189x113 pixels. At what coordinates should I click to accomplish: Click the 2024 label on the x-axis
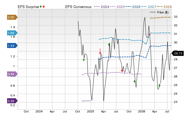39,111
